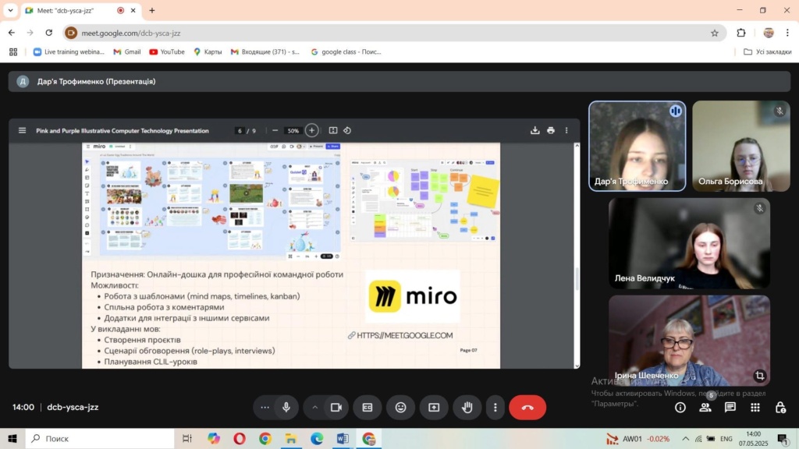Select Ольга Борисова video tile
The width and height of the screenshot is (799, 449).
point(741,146)
